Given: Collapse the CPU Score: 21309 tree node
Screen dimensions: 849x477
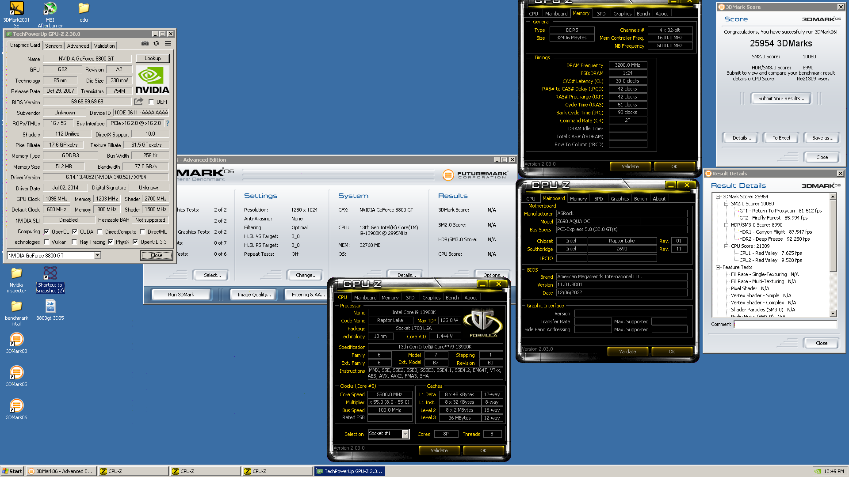Looking at the screenshot, I should coord(726,246).
